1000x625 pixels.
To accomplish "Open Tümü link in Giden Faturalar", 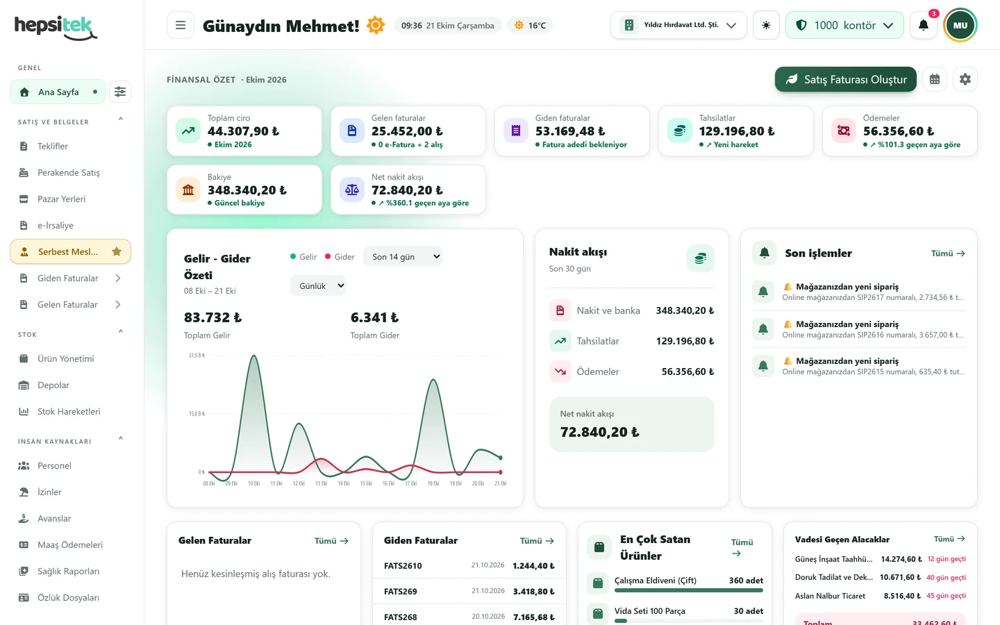I will tap(537, 541).
